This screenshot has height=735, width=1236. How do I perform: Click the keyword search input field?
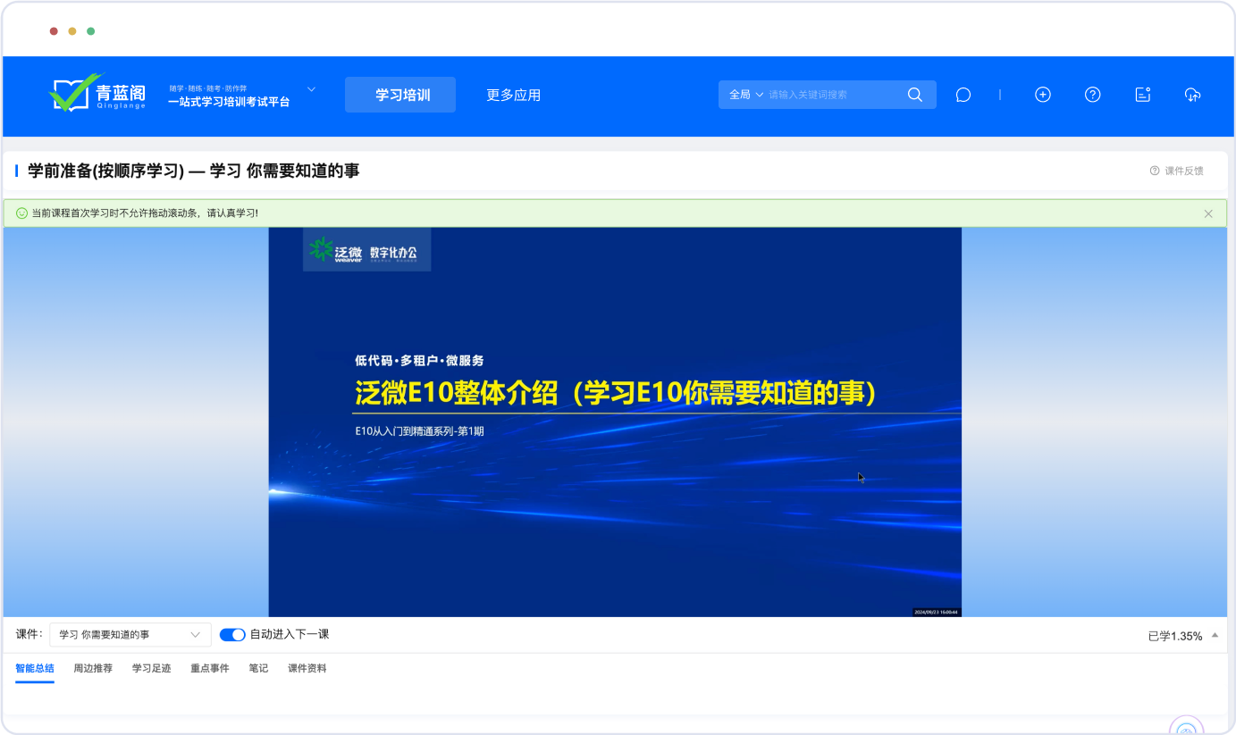(x=831, y=95)
